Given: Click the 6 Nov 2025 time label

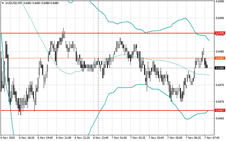Looking at the screenshot, I should point(8,138).
